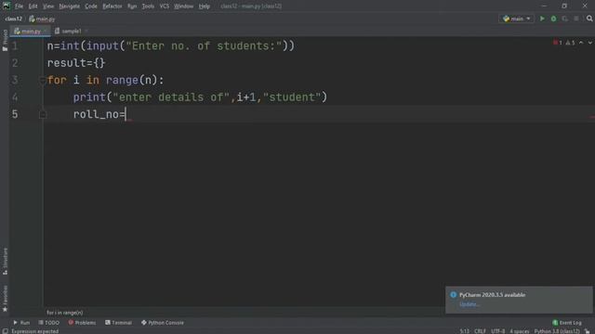Change the UTF-8 file encoding in status bar
Viewport: 595px width, 334px height.
(x=498, y=331)
